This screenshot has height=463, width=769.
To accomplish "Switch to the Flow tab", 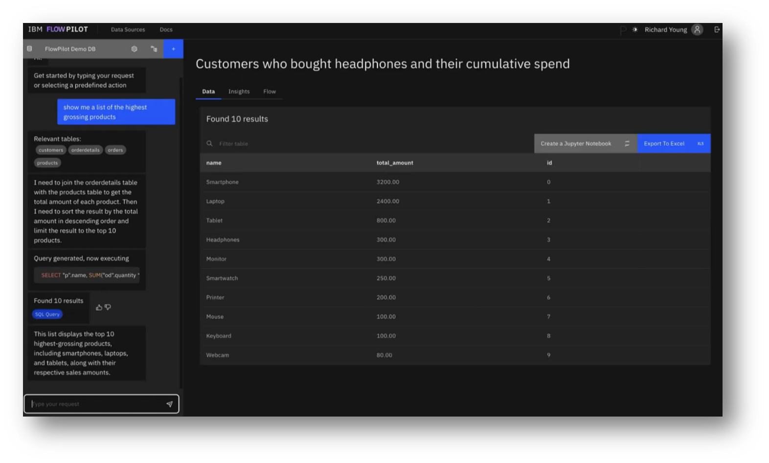I will point(270,91).
